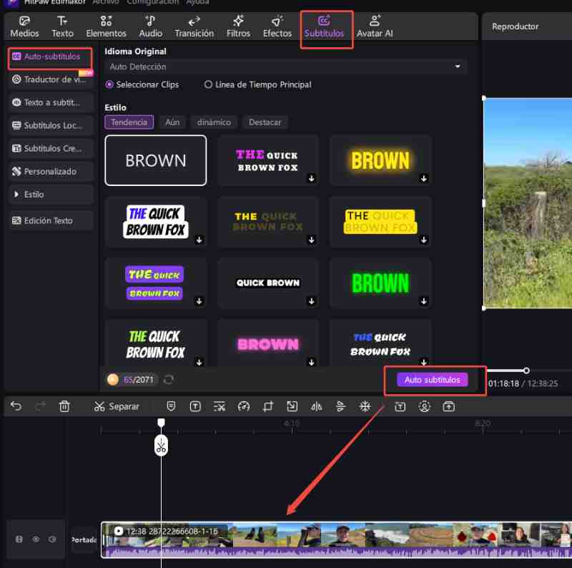Click the export upload icon in timeline toolbar

(449, 406)
